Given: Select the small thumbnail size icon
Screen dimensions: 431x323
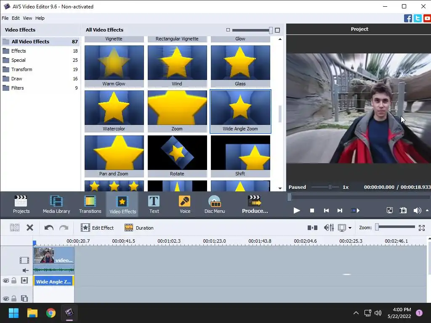Looking at the screenshot, I should [228, 30].
